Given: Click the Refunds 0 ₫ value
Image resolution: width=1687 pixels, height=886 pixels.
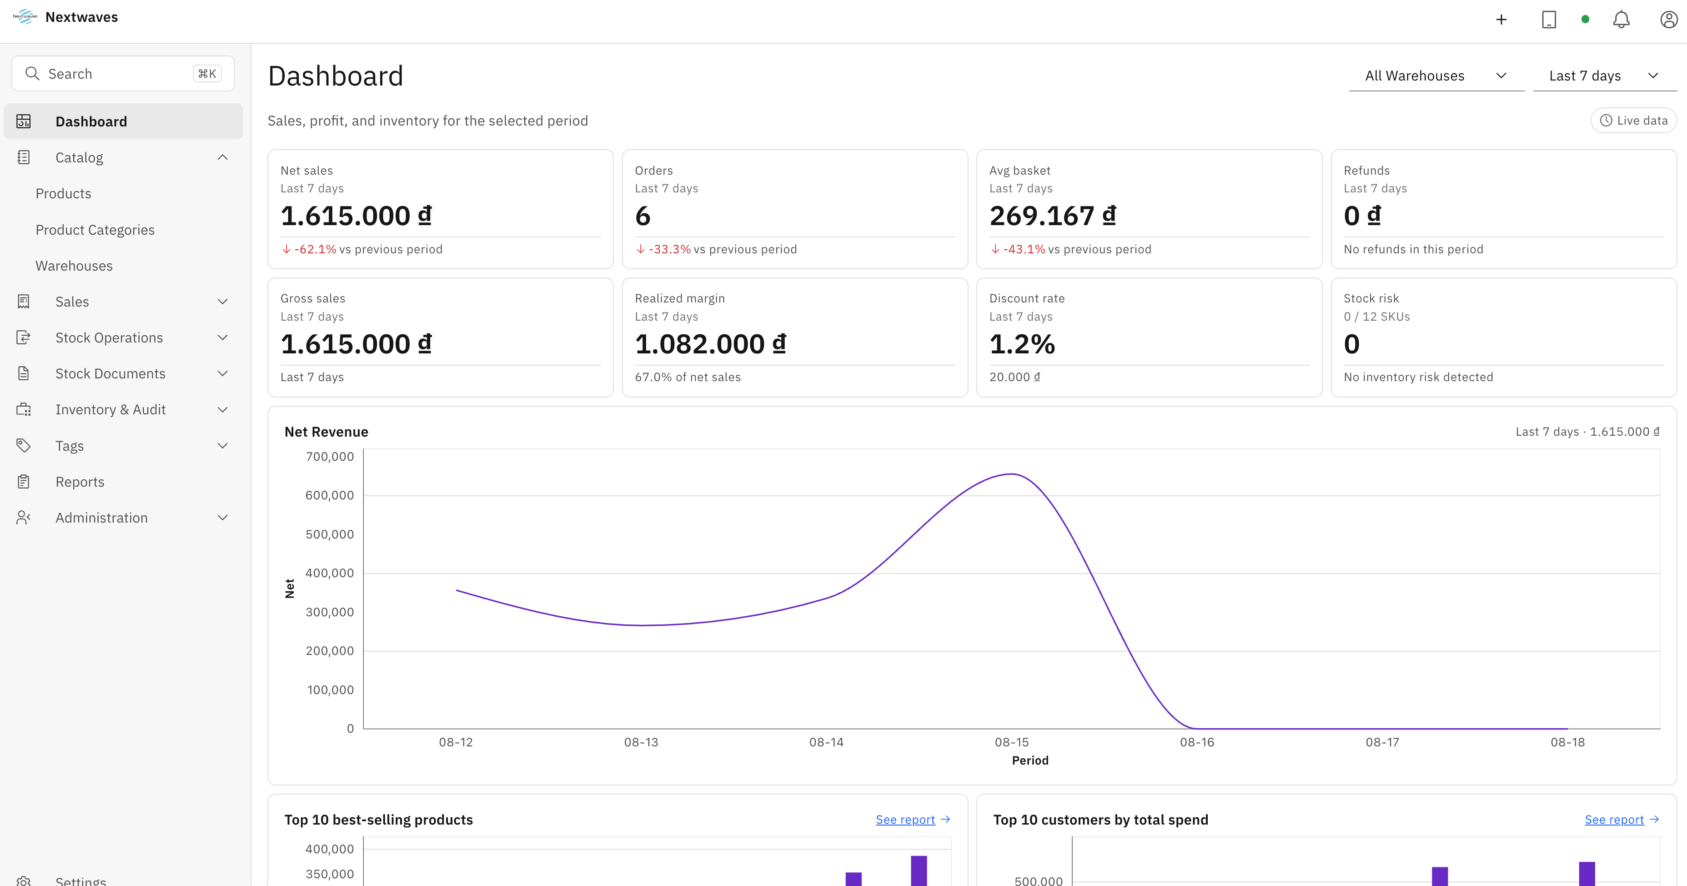Looking at the screenshot, I should 1362,216.
